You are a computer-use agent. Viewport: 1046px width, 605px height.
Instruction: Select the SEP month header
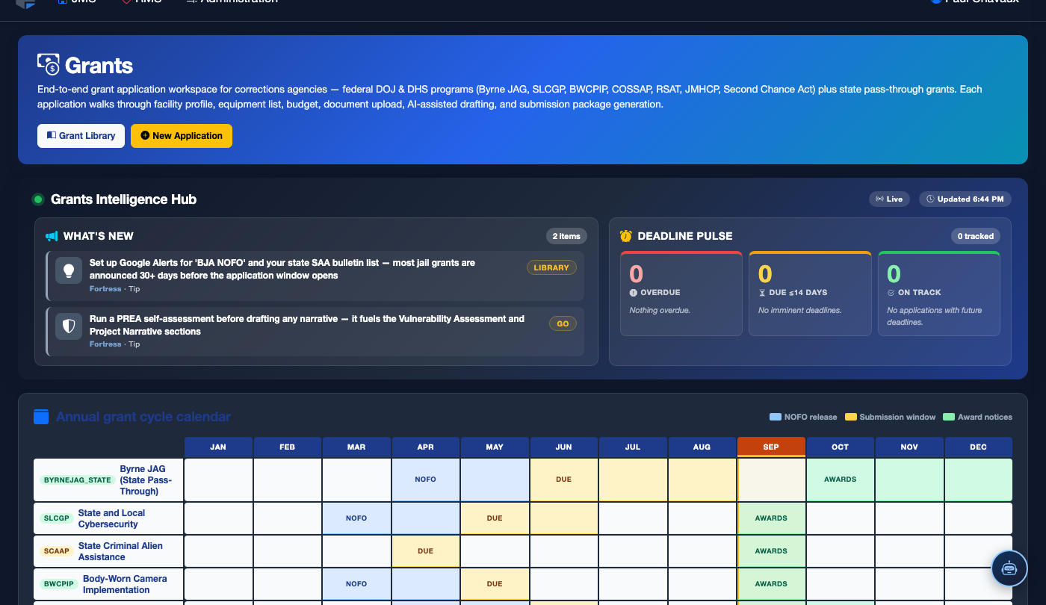click(x=771, y=447)
